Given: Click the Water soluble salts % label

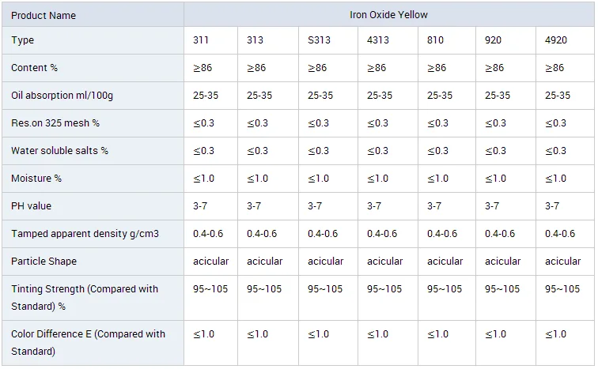Looking at the screenshot, I should 59,151.
